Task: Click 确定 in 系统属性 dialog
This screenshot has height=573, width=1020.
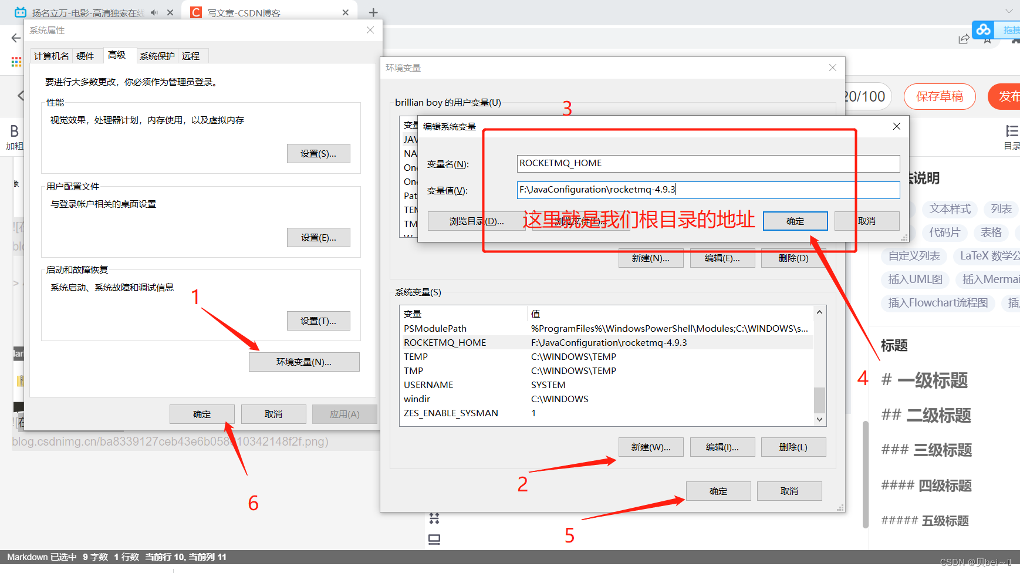Action: (202, 414)
